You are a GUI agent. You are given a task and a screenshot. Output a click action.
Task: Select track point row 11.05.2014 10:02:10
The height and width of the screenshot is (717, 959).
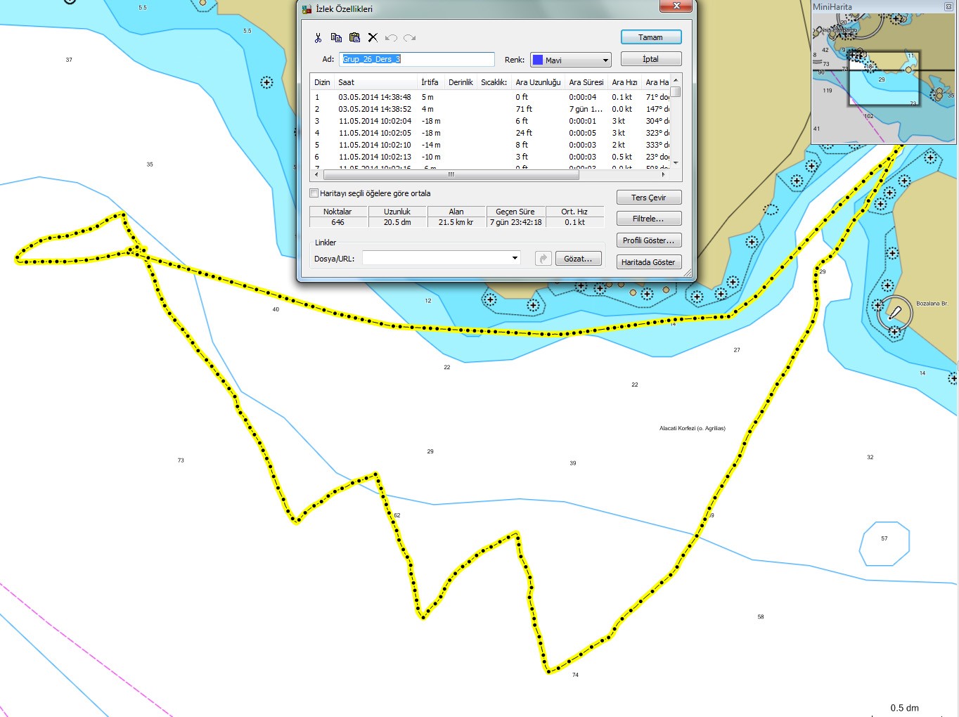[490, 145]
